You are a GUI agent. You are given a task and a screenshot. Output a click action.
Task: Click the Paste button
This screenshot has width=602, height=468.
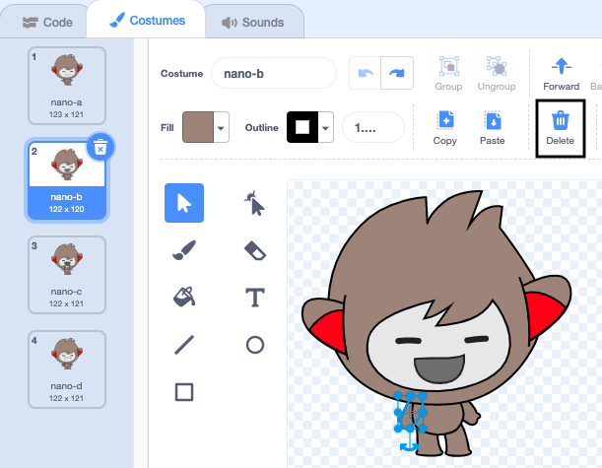click(492, 128)
